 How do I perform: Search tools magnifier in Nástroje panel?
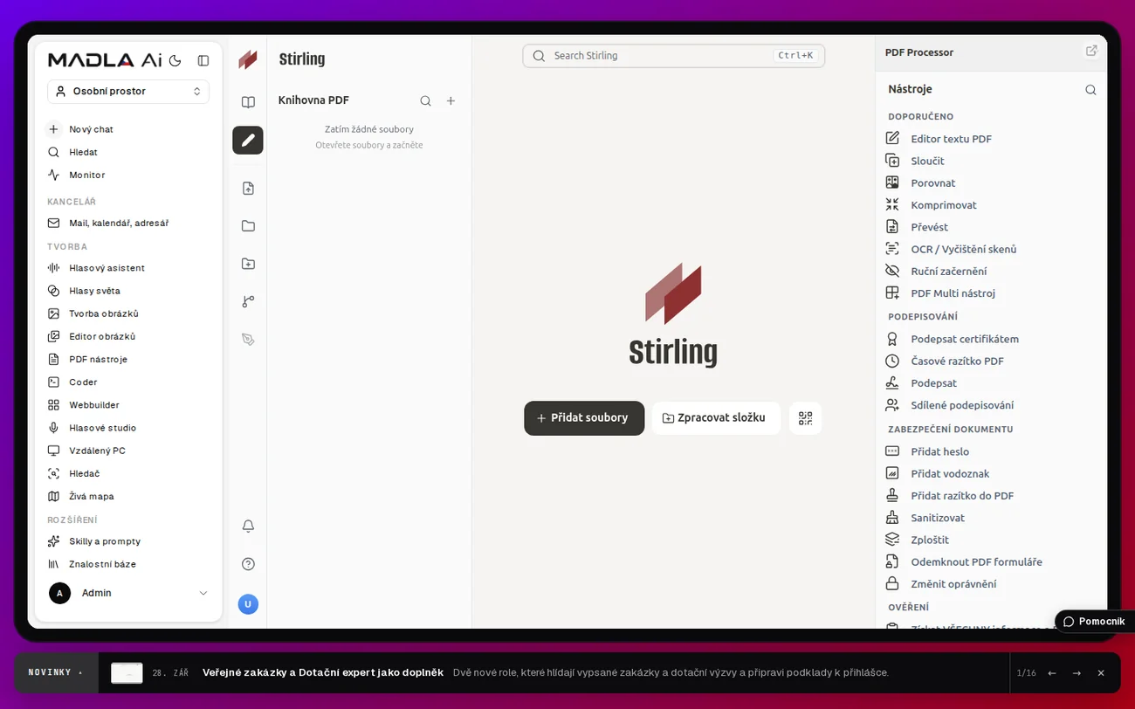pyautogui.click(x=1090, y=89)
